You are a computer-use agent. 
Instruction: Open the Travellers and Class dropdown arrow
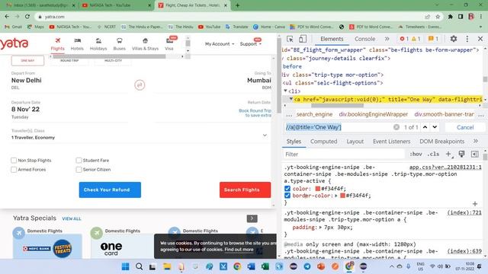click(x=265, y=135)
